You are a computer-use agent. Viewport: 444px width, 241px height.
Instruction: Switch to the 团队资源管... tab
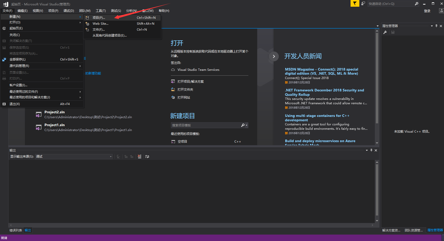click(414, 230)
